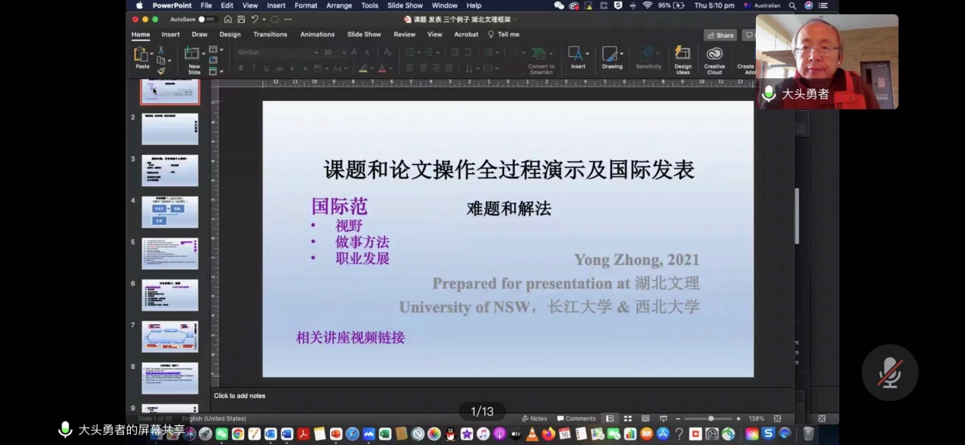This screenshot has width=965, height=445.
Task: Open the Insert dropdown in ribbon
Action: pos(578,57)
